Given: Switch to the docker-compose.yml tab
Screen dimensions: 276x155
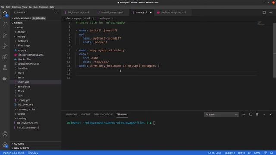Looking at the screenshot, I should (x=173, y=12).
